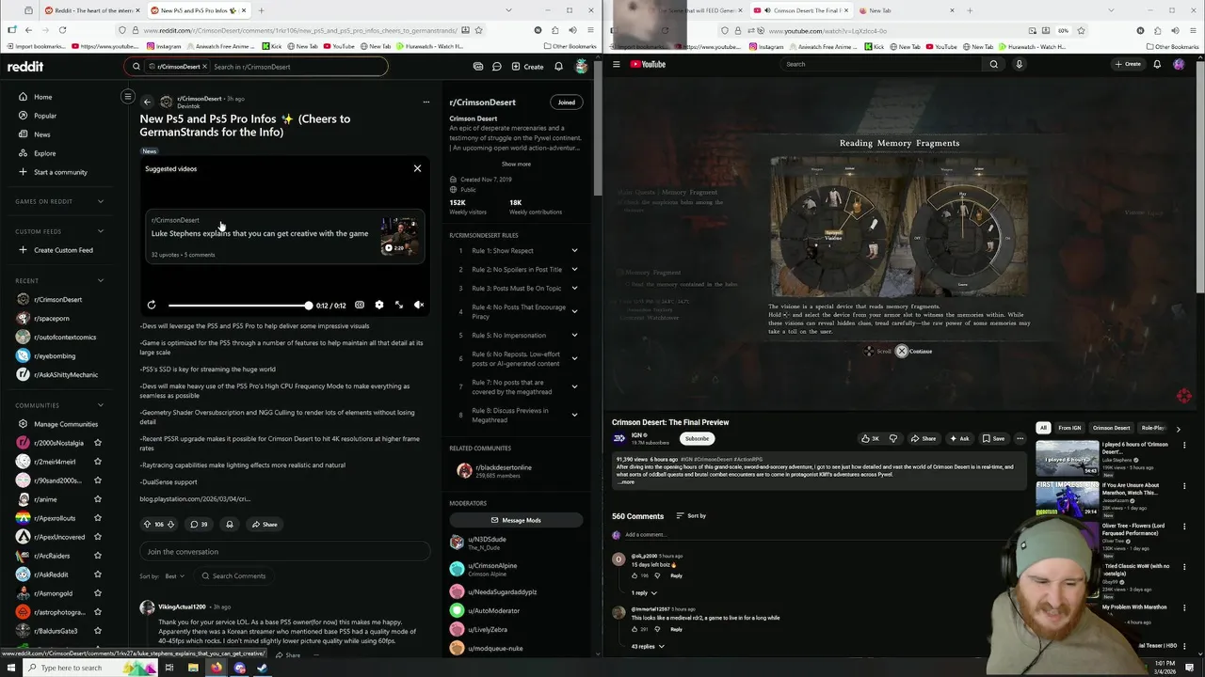Go to Reddit Home

[x=43, y=97]
